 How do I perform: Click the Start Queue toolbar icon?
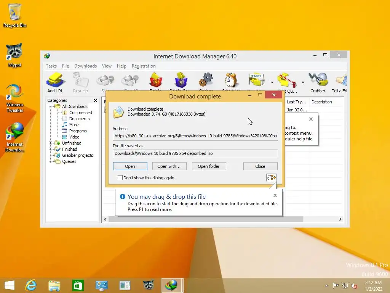point(256,82)
